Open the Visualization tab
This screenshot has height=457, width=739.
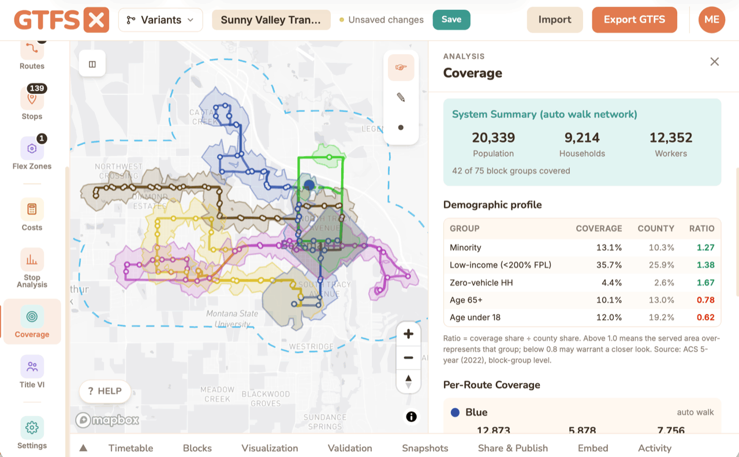[270, 448]
